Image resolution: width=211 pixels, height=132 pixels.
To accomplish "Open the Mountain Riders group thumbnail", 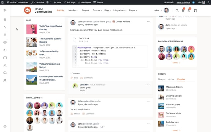I will 161,88.
